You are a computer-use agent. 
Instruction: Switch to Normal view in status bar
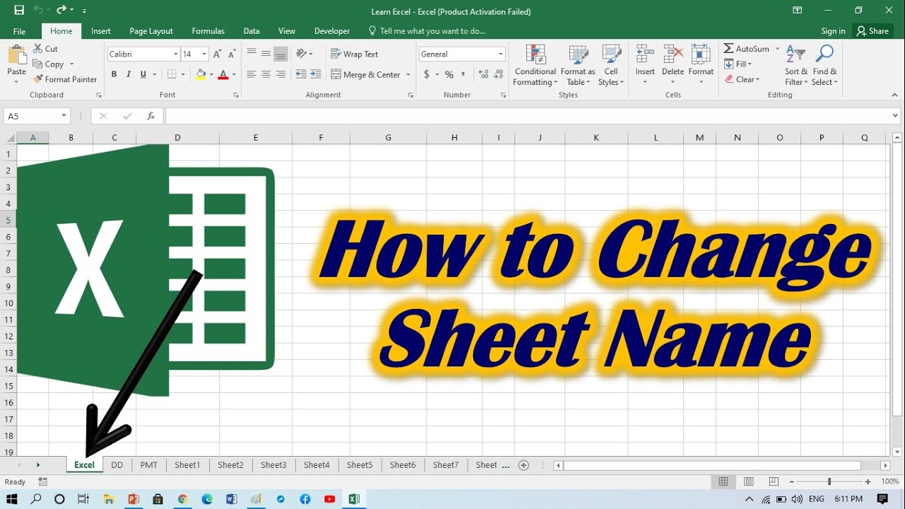(723, 481)
